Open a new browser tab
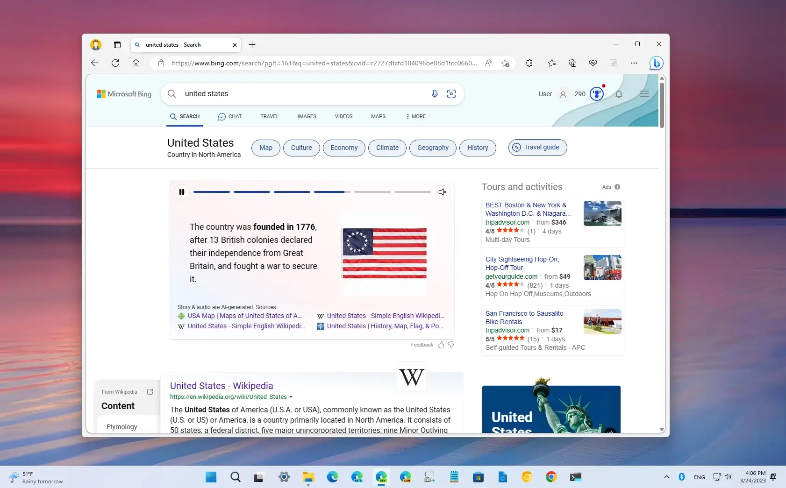786x488 pixels. coord(252,45)
